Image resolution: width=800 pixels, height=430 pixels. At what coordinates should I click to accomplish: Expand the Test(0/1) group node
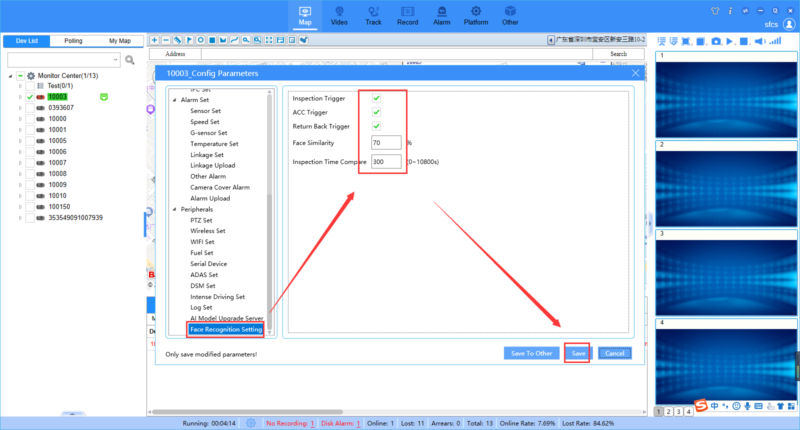[20, 86]
